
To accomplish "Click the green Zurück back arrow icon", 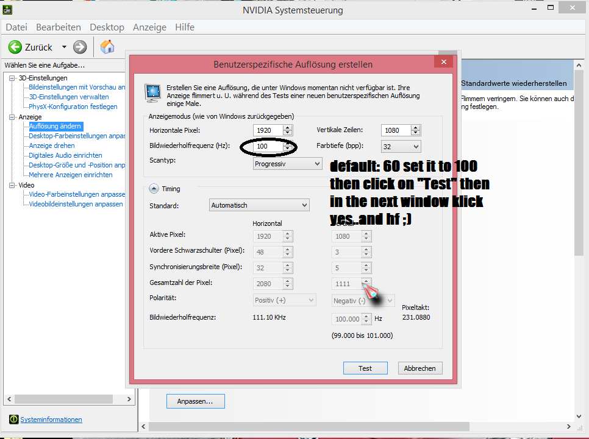I will [x=15, y=47].
